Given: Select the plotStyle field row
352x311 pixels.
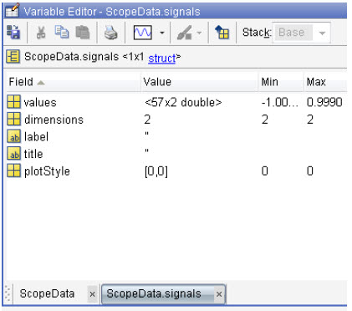Looking at the screenshot, I should [x=176, y=171].
